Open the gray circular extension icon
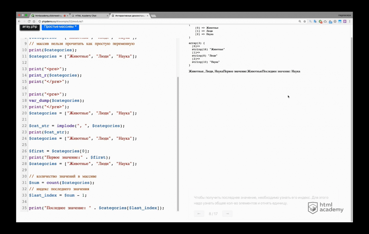 [x=335, y=22]
